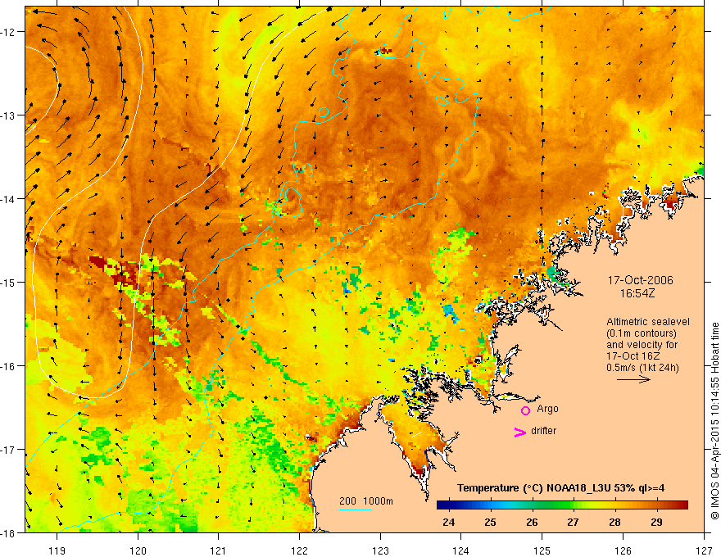This screenshot has height=557, width=721.
Task: Click the 26 value on temperature scale
Action: [x=532, y=522]
